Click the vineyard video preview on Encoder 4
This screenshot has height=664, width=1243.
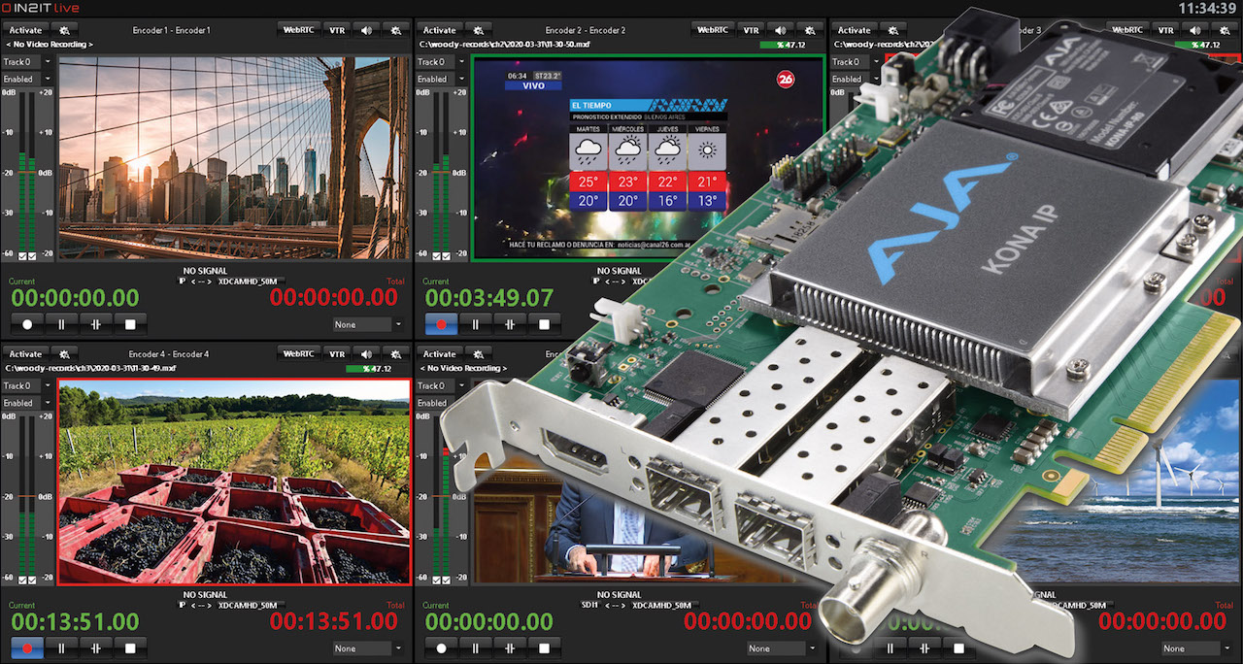tap(234, 482)
